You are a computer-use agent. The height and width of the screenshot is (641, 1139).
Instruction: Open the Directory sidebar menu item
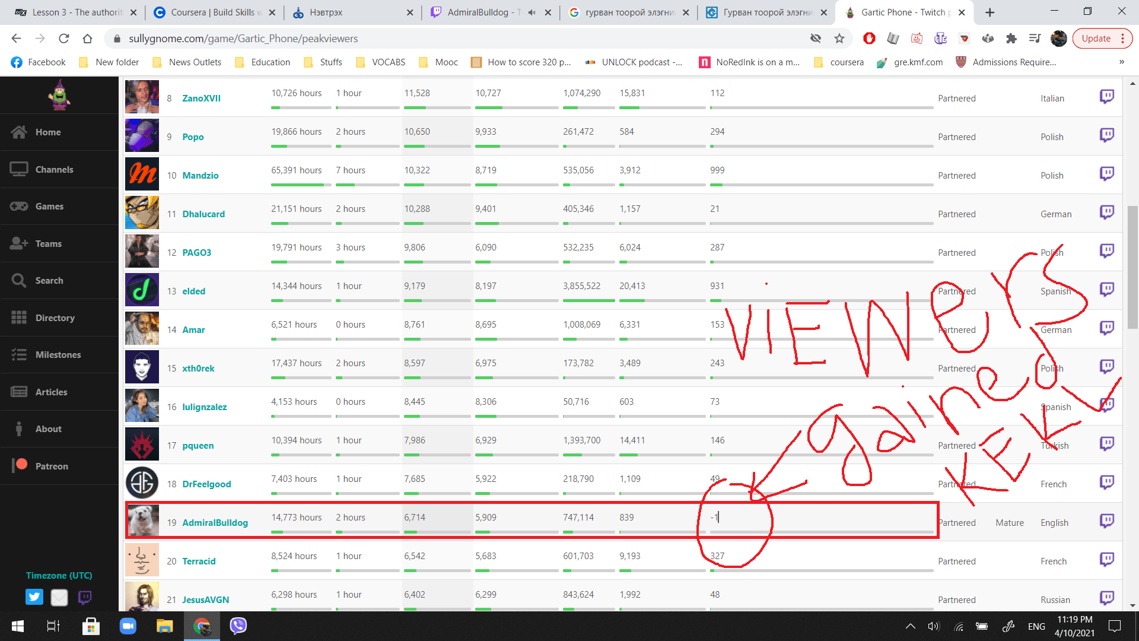pyautogui.click(x=55, y=318)
